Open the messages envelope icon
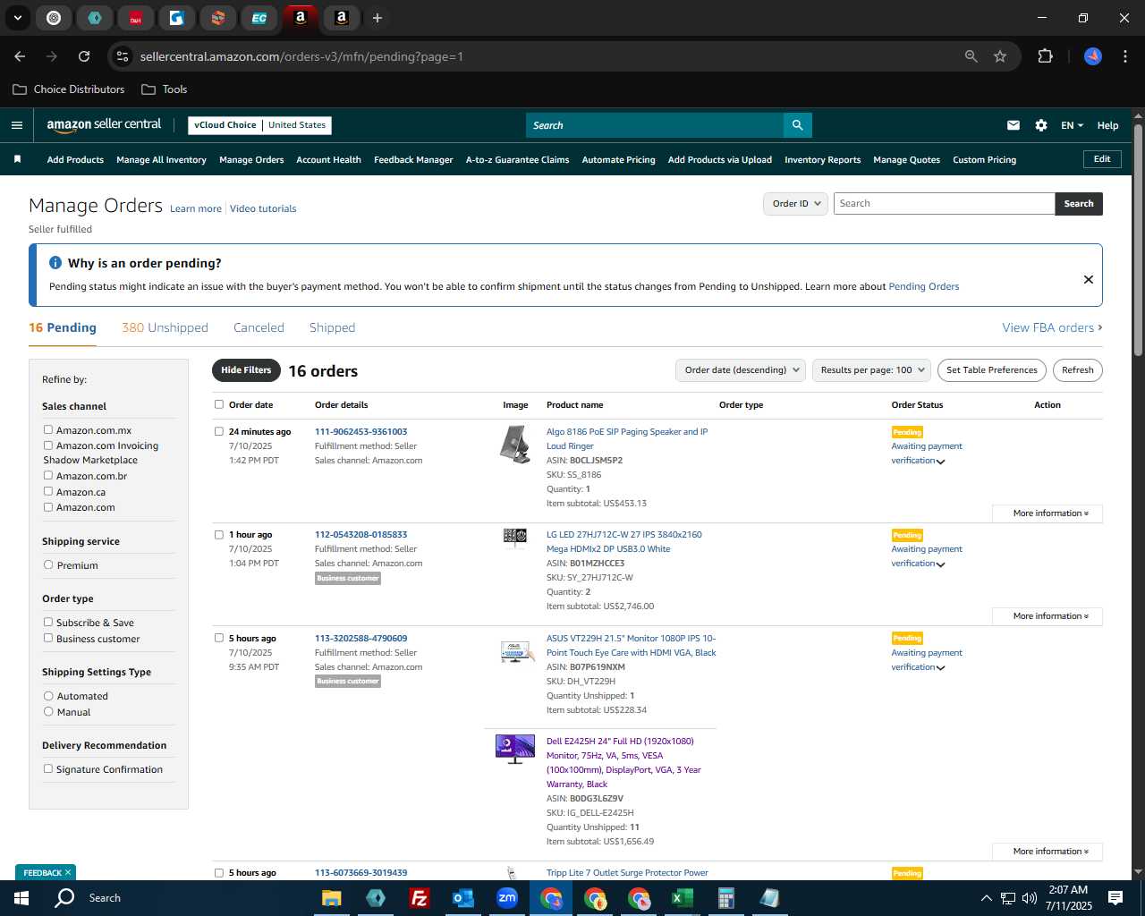 1014,125
